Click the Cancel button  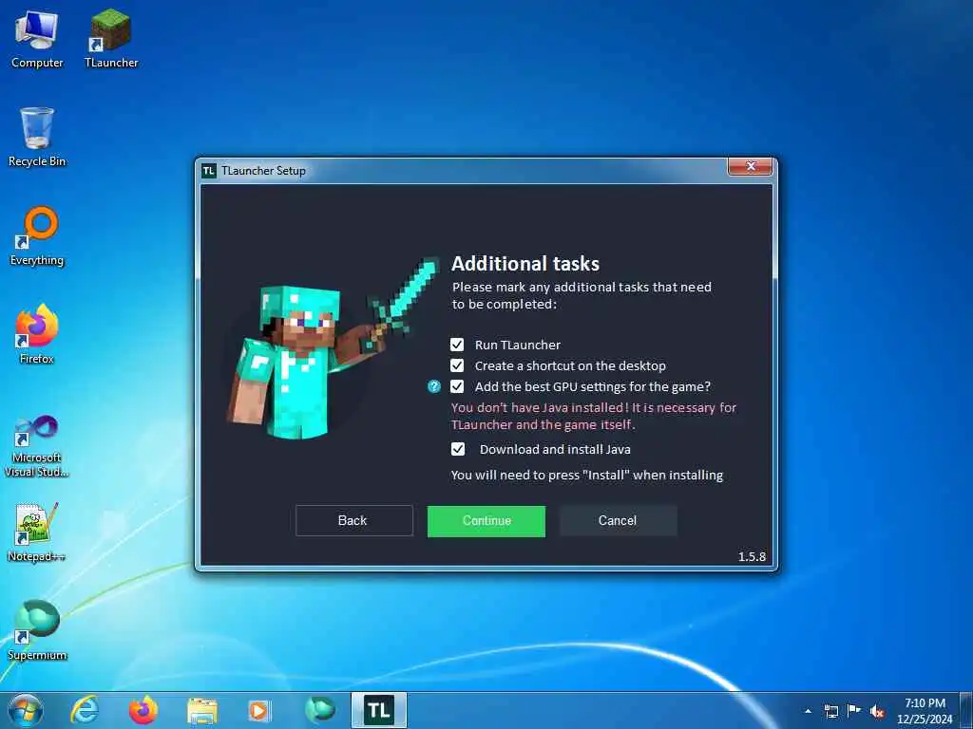[x=618, y=521]
